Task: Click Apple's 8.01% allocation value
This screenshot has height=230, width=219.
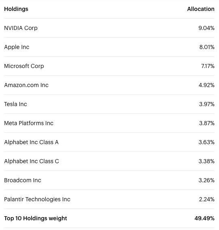Action: (x=207, y=47)
